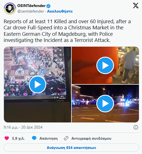Click the copy link chain icon
Screen dimensions: 142x154
pyautogui.click(x=66, y=138)
